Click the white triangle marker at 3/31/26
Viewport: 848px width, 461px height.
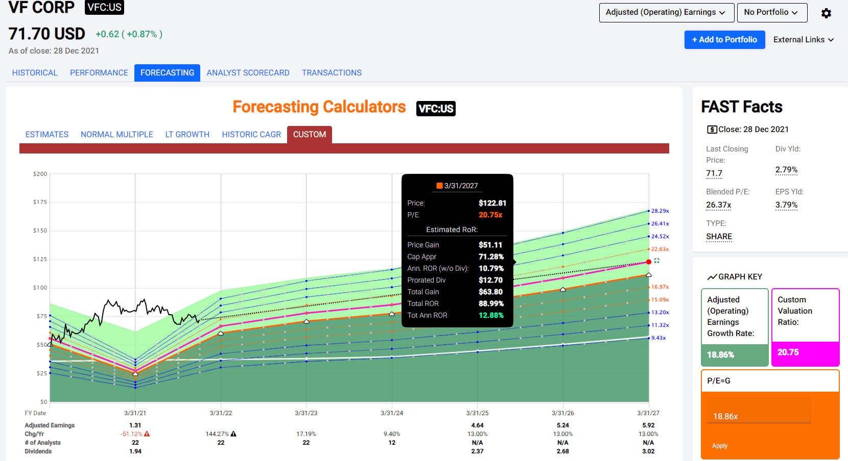click(563, 289)
